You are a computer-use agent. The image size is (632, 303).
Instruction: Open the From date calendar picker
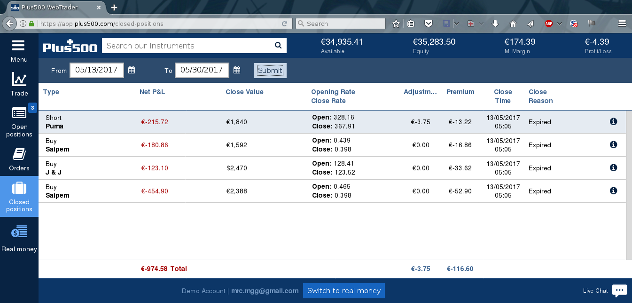pyautogui.click(x=132, y=70)
